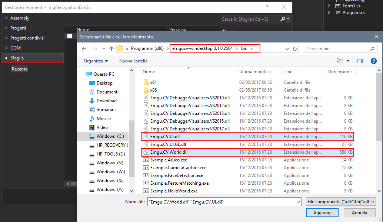Open the Organizza dropdown menu
The height and width of the screenshot is (222, 383).
tap(96, 61)
